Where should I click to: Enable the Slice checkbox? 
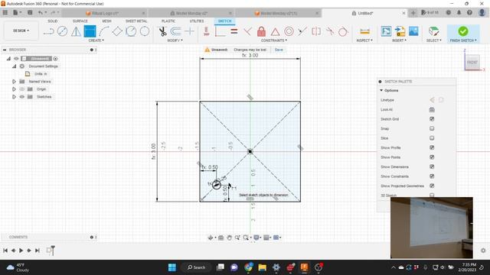pyautogui.click(x=432, y=137)
